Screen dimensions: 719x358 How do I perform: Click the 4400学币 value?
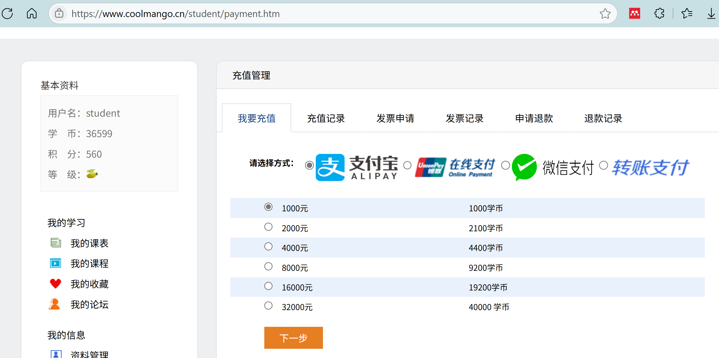coord(486,248)
